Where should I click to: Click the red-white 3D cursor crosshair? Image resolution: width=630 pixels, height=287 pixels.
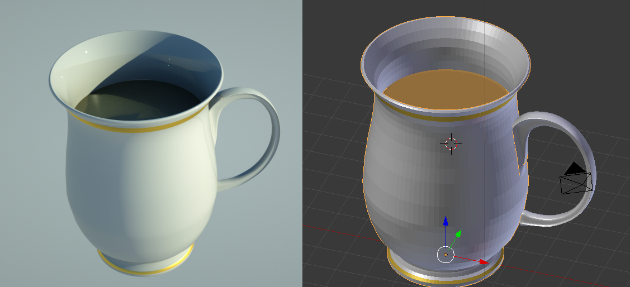[451, 143]
